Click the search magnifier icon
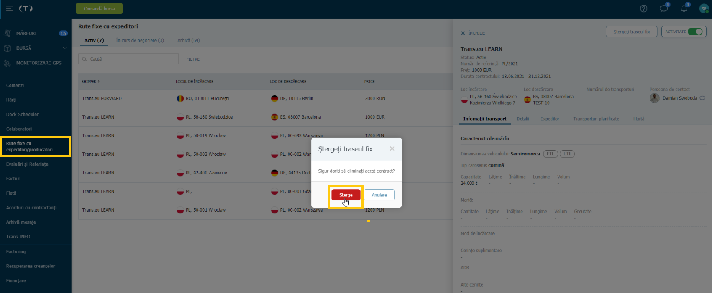This screenshot has height=293, width=712. pos(85,59)
